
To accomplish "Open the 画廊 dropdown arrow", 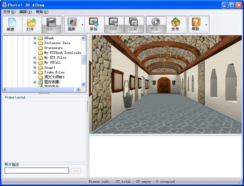I will pyautogui.click(x=82, y=25).
